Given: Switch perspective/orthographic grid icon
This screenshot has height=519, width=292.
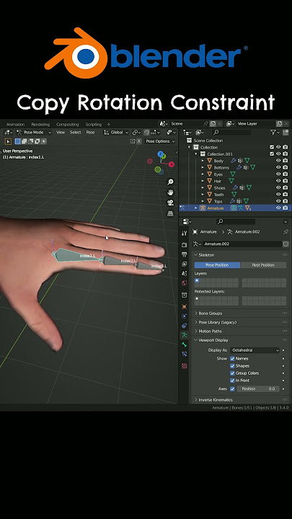Looking at the screenshot, I should [x=170, y=213].
